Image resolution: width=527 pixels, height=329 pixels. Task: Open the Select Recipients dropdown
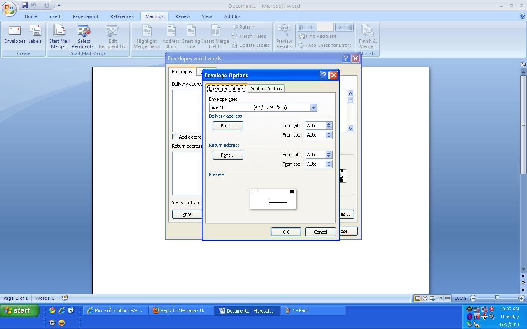(84, 37)
